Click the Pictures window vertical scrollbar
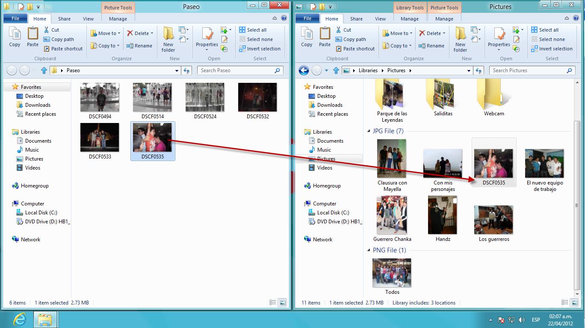This screenshot has width=585, height=328. click(577, 171)
